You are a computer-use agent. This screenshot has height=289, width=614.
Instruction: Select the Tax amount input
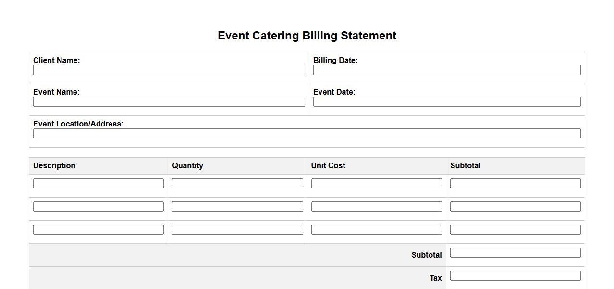(x=515, y=276)
